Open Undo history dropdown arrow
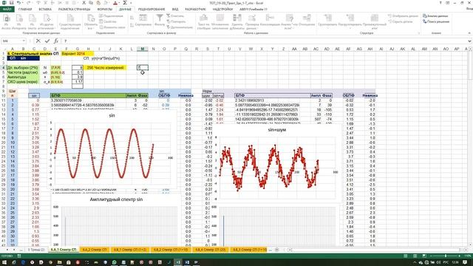The width and height of the screenshot is (473, 266). pos(23,3)
